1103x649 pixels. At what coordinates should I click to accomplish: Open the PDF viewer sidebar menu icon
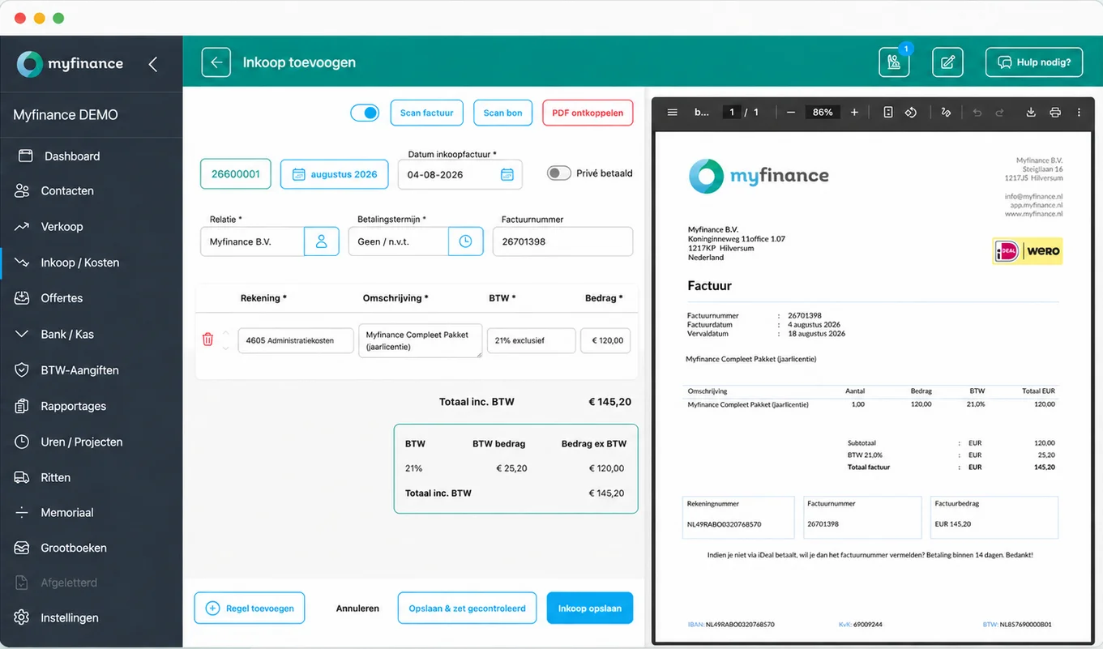click(x=672, y=113)
